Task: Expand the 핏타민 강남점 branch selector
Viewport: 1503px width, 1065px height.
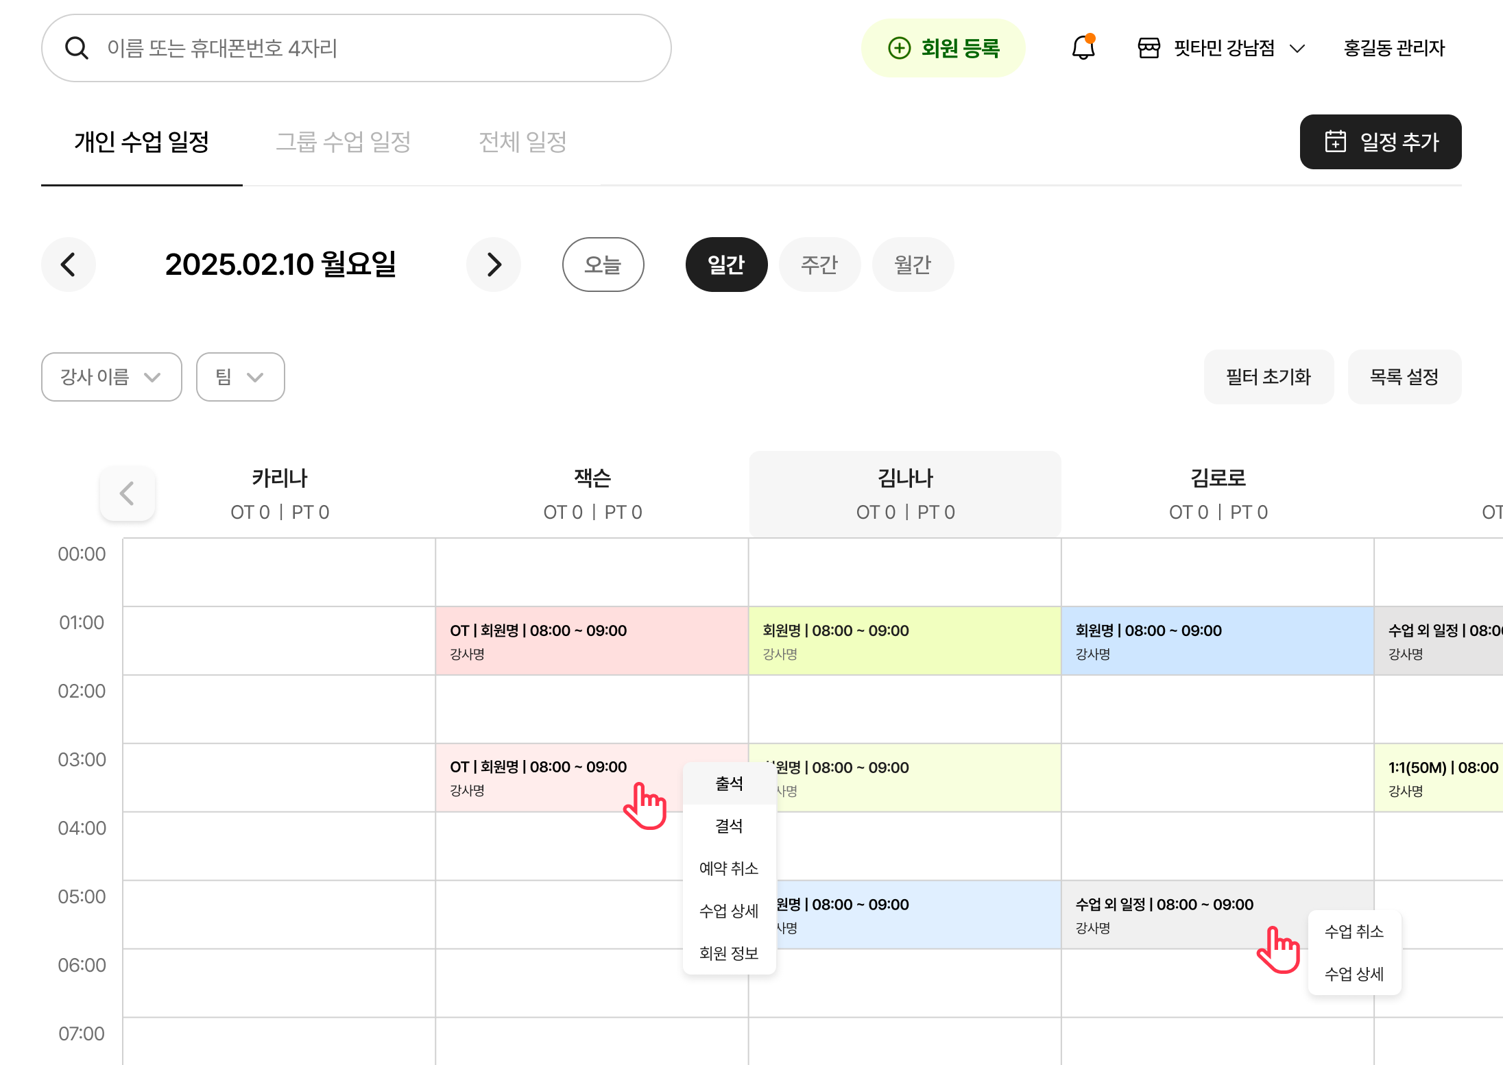Action: (x=1297, y=48)
